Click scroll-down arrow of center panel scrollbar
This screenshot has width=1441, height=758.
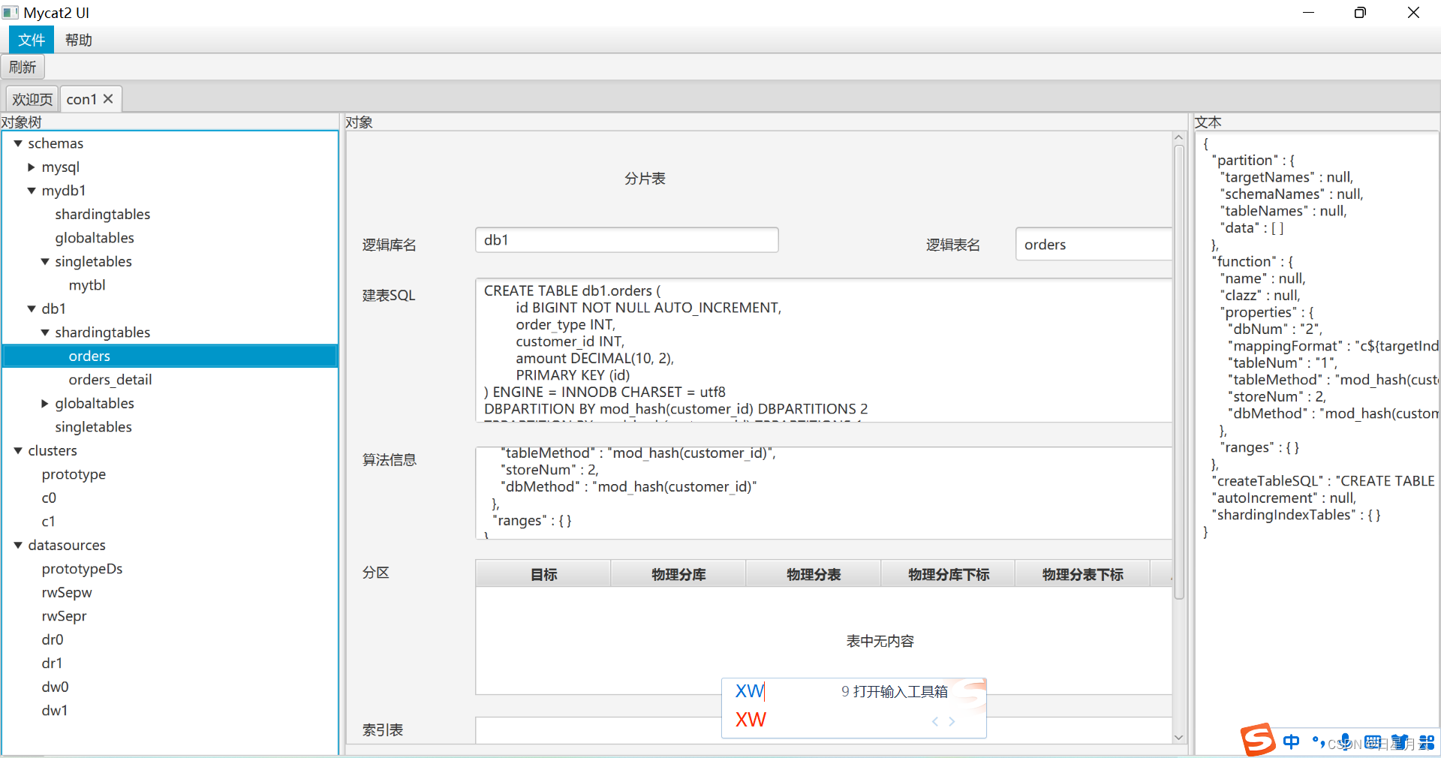pyautogui.click(x=1178, y=738)
